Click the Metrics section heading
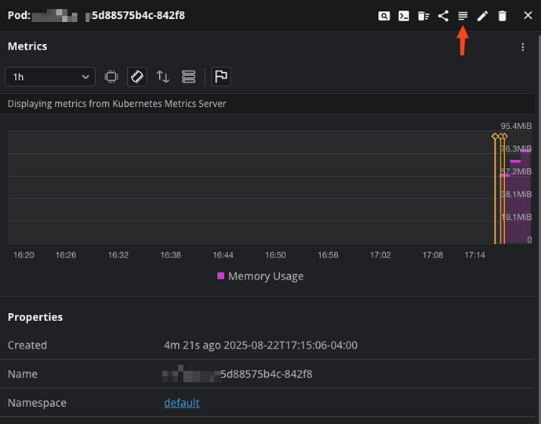541x424 pixels. coord(27,46)
